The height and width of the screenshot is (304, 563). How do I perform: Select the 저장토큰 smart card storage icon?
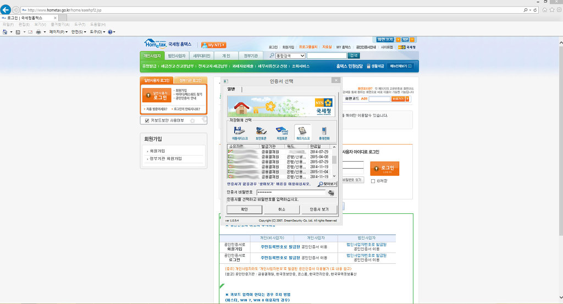[282, 133]
